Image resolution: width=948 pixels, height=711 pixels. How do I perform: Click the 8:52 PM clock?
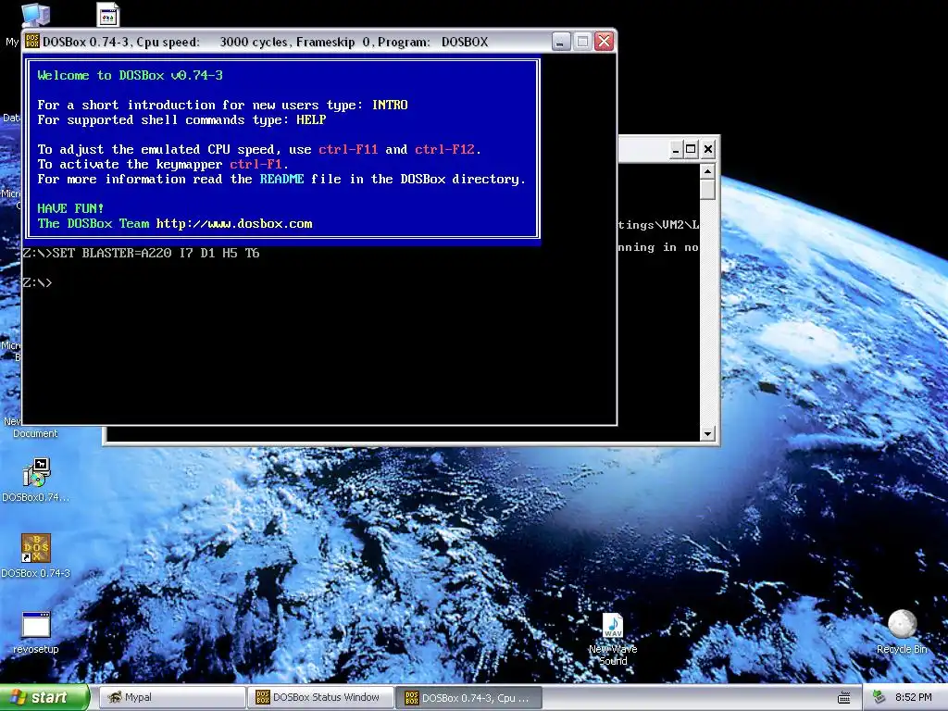(913, 697)
